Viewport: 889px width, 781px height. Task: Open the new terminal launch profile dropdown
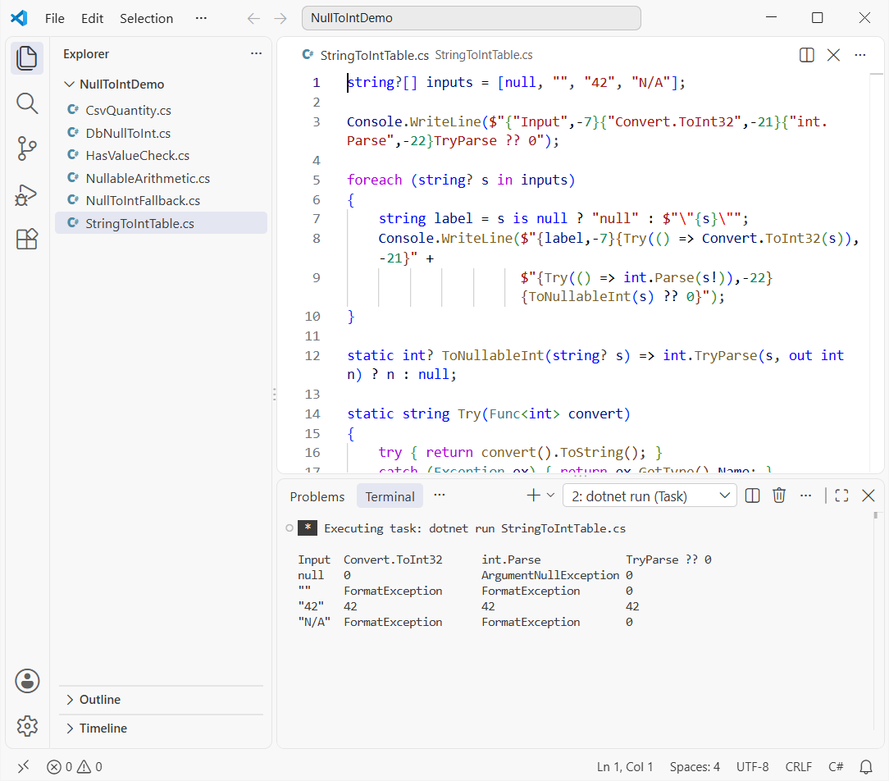pyautogui.click(x=550, y=496)
